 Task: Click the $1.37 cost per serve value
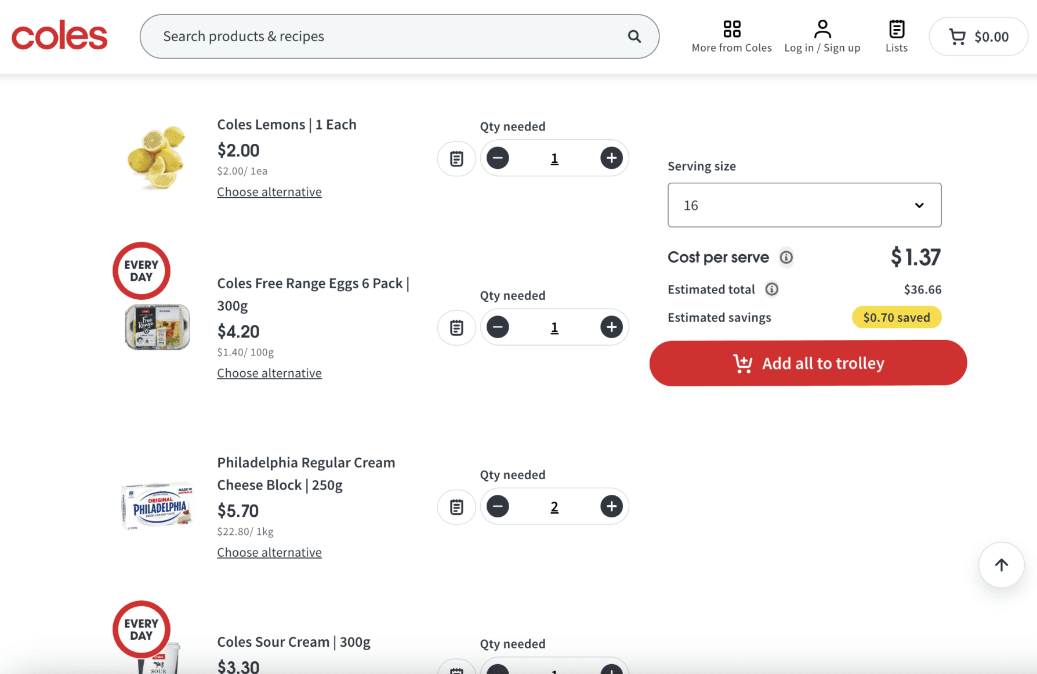(915, 257)
